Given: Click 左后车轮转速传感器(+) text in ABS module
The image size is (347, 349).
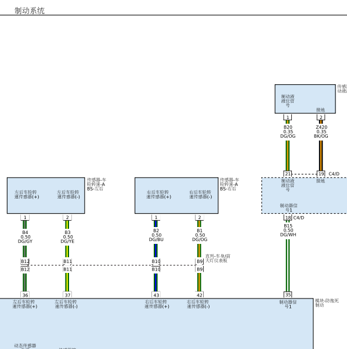Looking at the screenshot, I should pyautogui.click(x=25, y=304).
